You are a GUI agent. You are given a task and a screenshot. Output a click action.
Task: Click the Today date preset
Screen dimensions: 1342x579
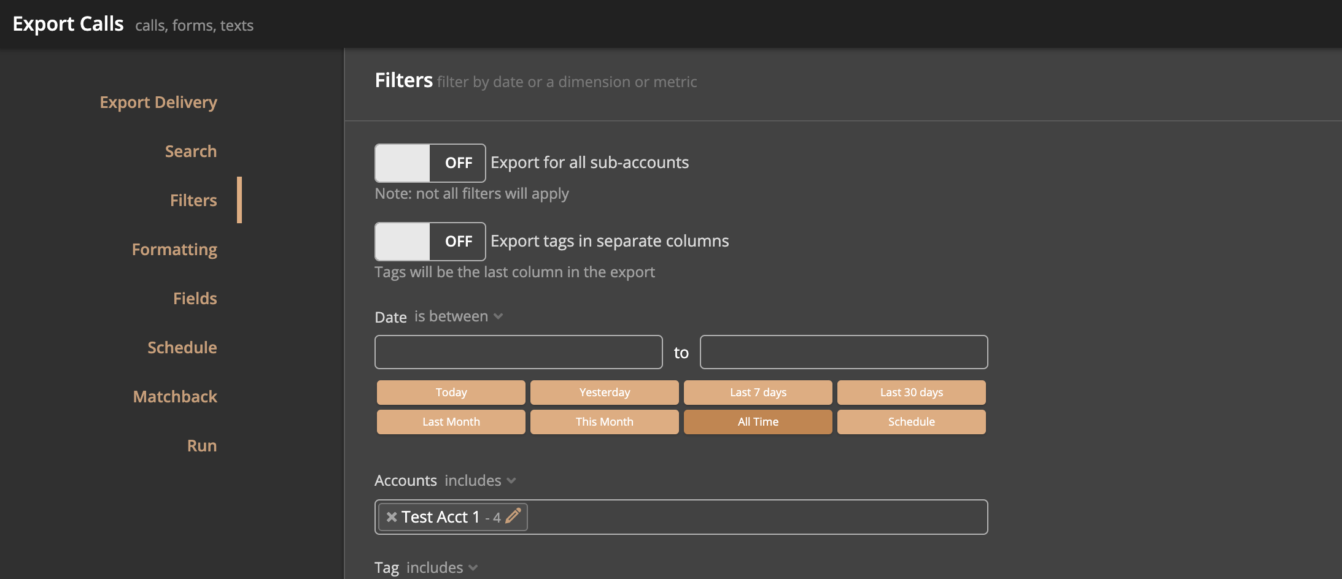point(451,393)
